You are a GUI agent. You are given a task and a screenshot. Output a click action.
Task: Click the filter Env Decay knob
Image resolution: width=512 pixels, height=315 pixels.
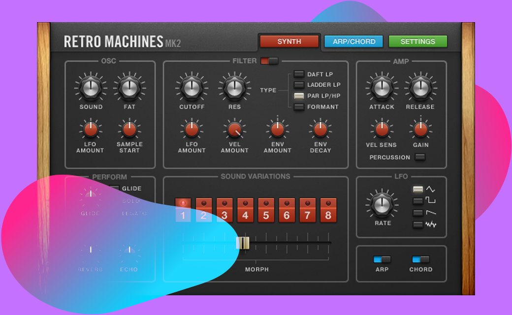click(x=320, y=129)
